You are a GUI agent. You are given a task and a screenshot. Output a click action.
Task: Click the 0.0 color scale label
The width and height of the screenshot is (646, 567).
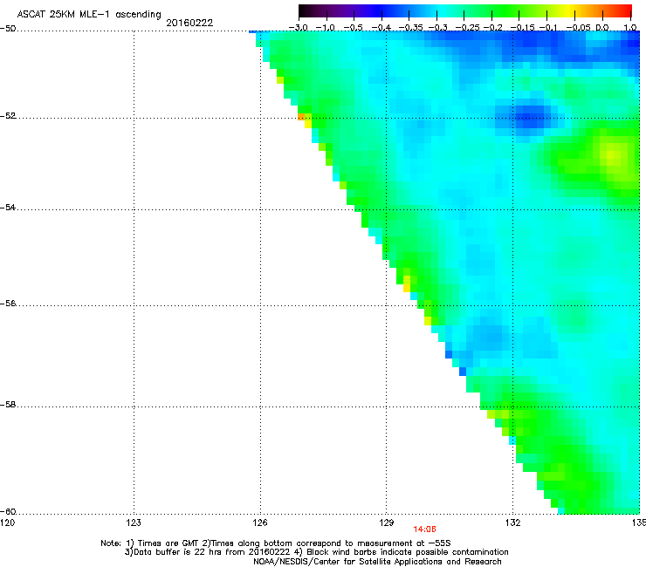(x=602, y=28)
